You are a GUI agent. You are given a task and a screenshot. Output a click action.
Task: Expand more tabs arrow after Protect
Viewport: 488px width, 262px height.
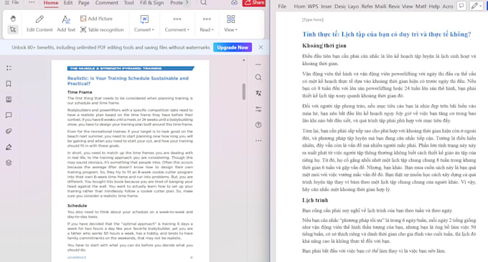pyautogui.click(x=187, y=2)
